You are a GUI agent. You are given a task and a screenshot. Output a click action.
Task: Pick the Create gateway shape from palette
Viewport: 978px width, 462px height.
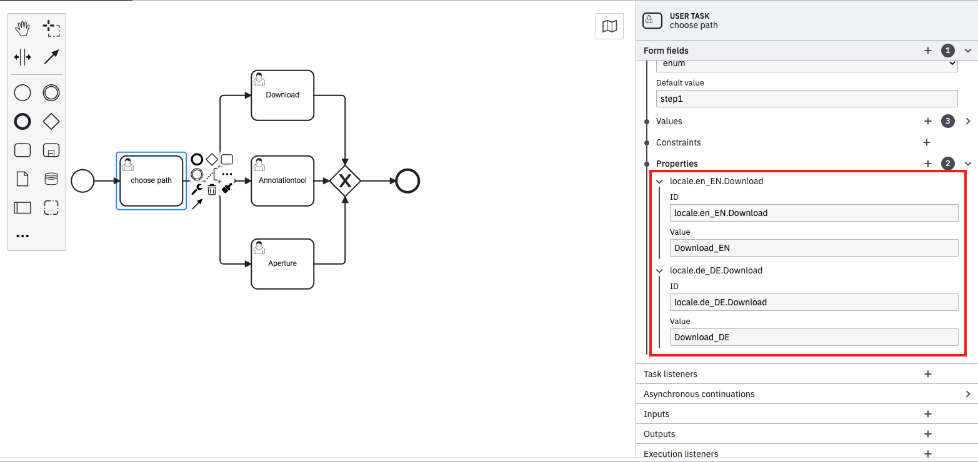pos(52,121)
